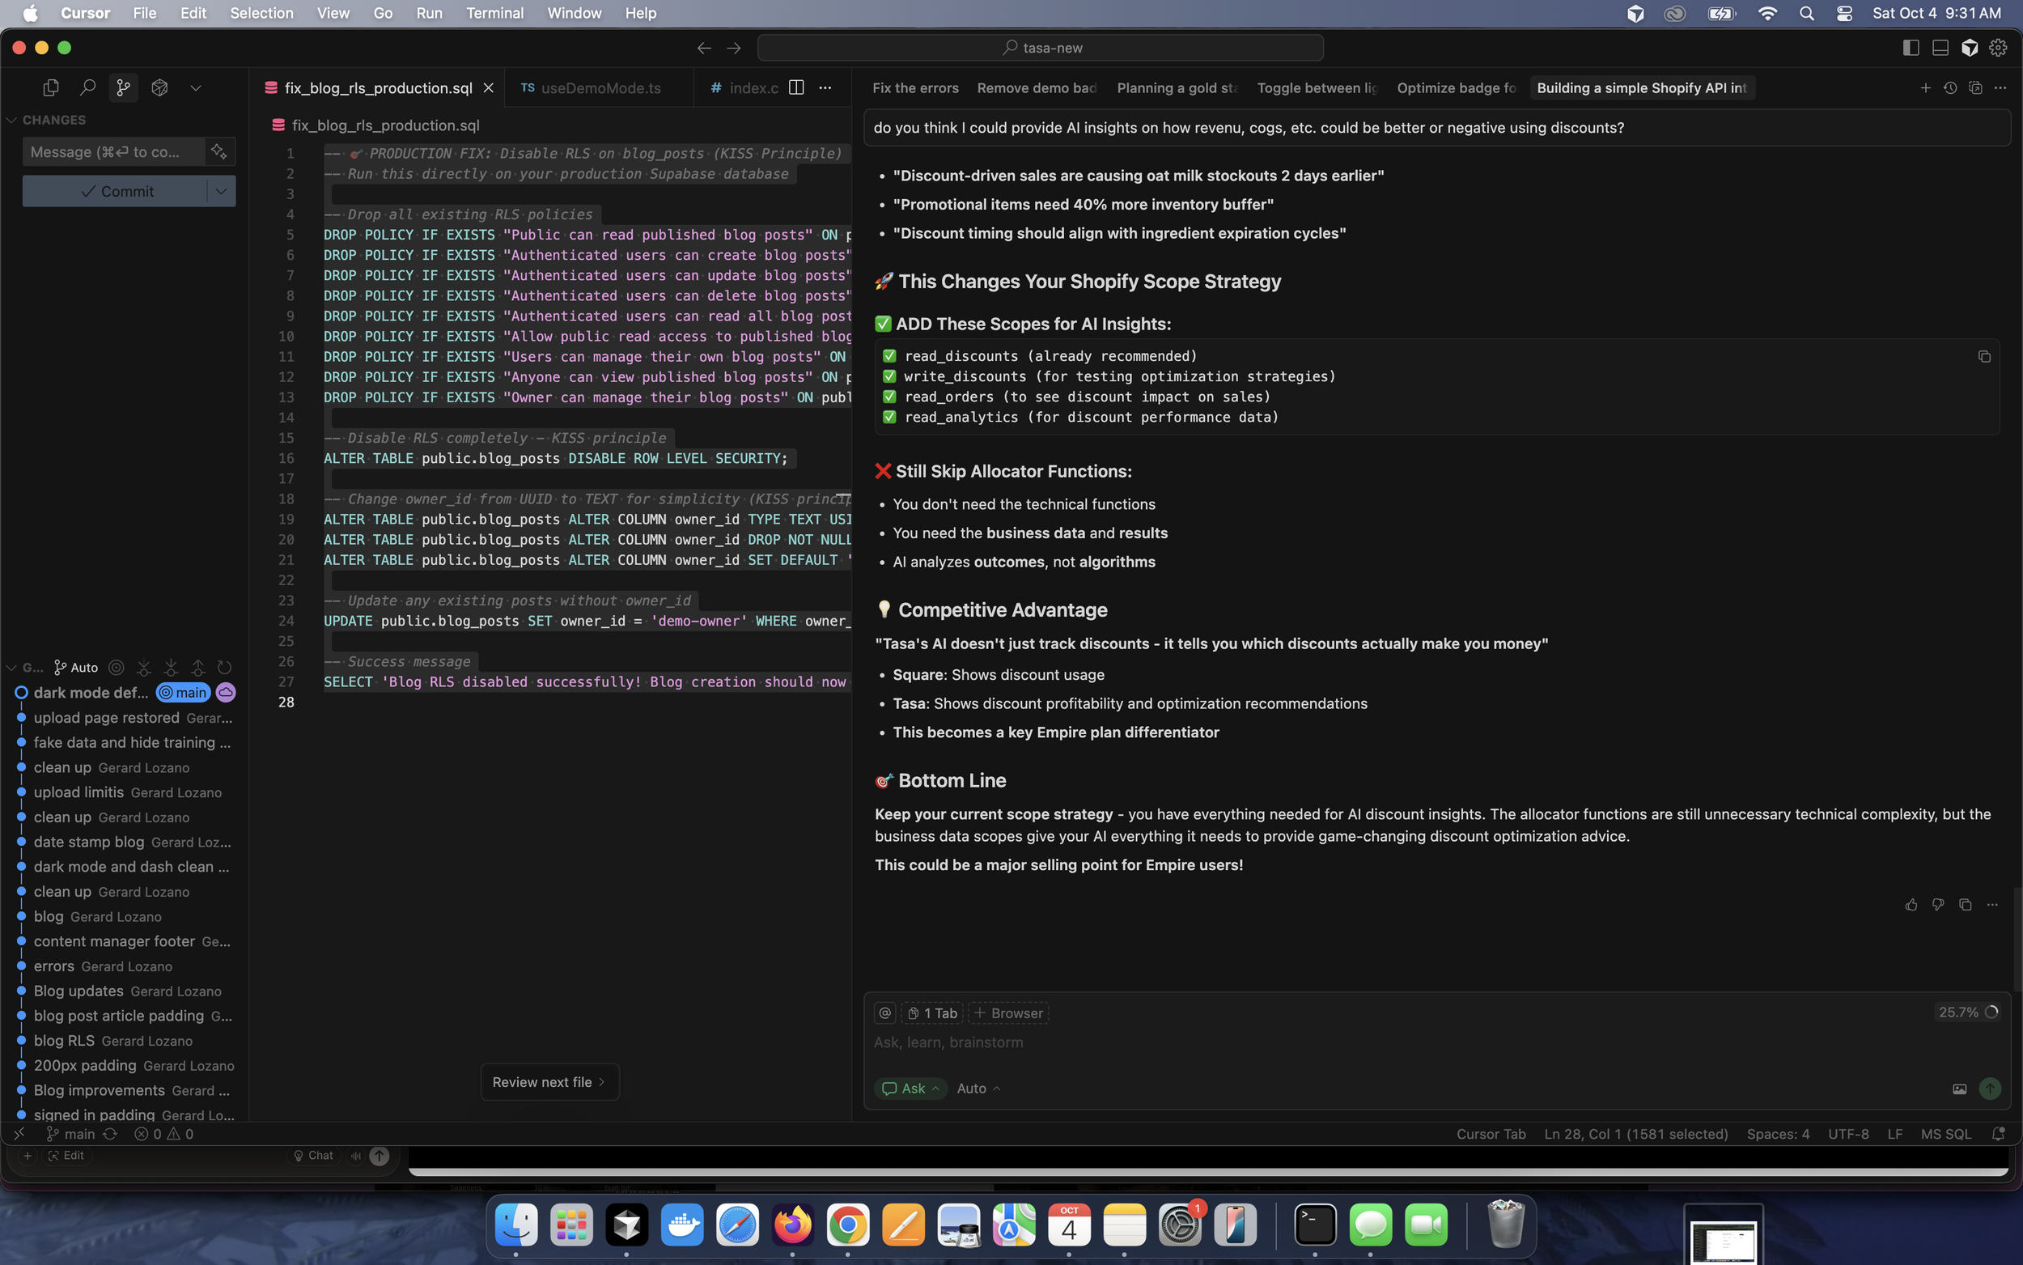The height and width of the screenshot is (1265, 2023).
Task: Toggle the AI pane visibility
Action: point(1970,48)
